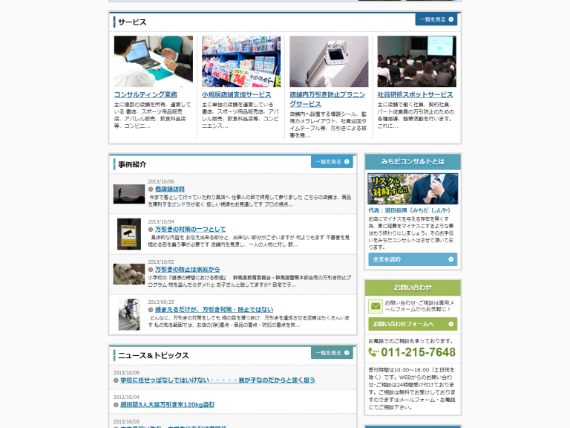The image size is (570, 428).
Task: Click the bullet icon before 越国籍3人大量万引き article
Action: point(117,404)
